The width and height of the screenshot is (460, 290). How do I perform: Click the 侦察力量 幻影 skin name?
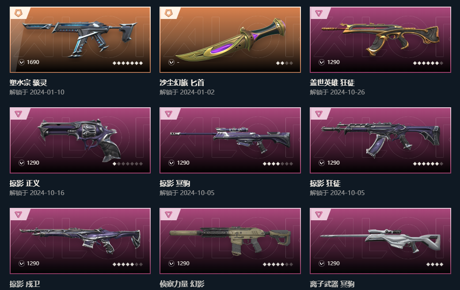(x=182, y=284)
